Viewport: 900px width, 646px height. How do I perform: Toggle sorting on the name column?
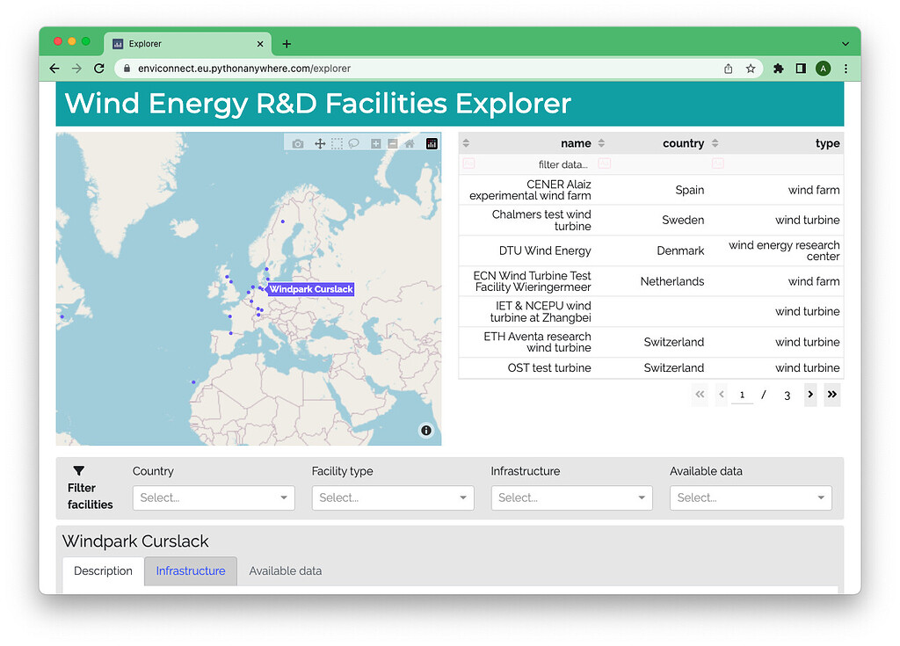point(601,143)
